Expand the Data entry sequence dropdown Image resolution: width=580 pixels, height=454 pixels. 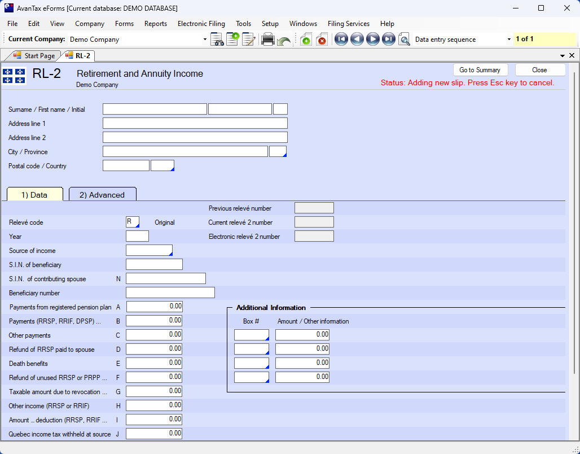pos(509,40)
